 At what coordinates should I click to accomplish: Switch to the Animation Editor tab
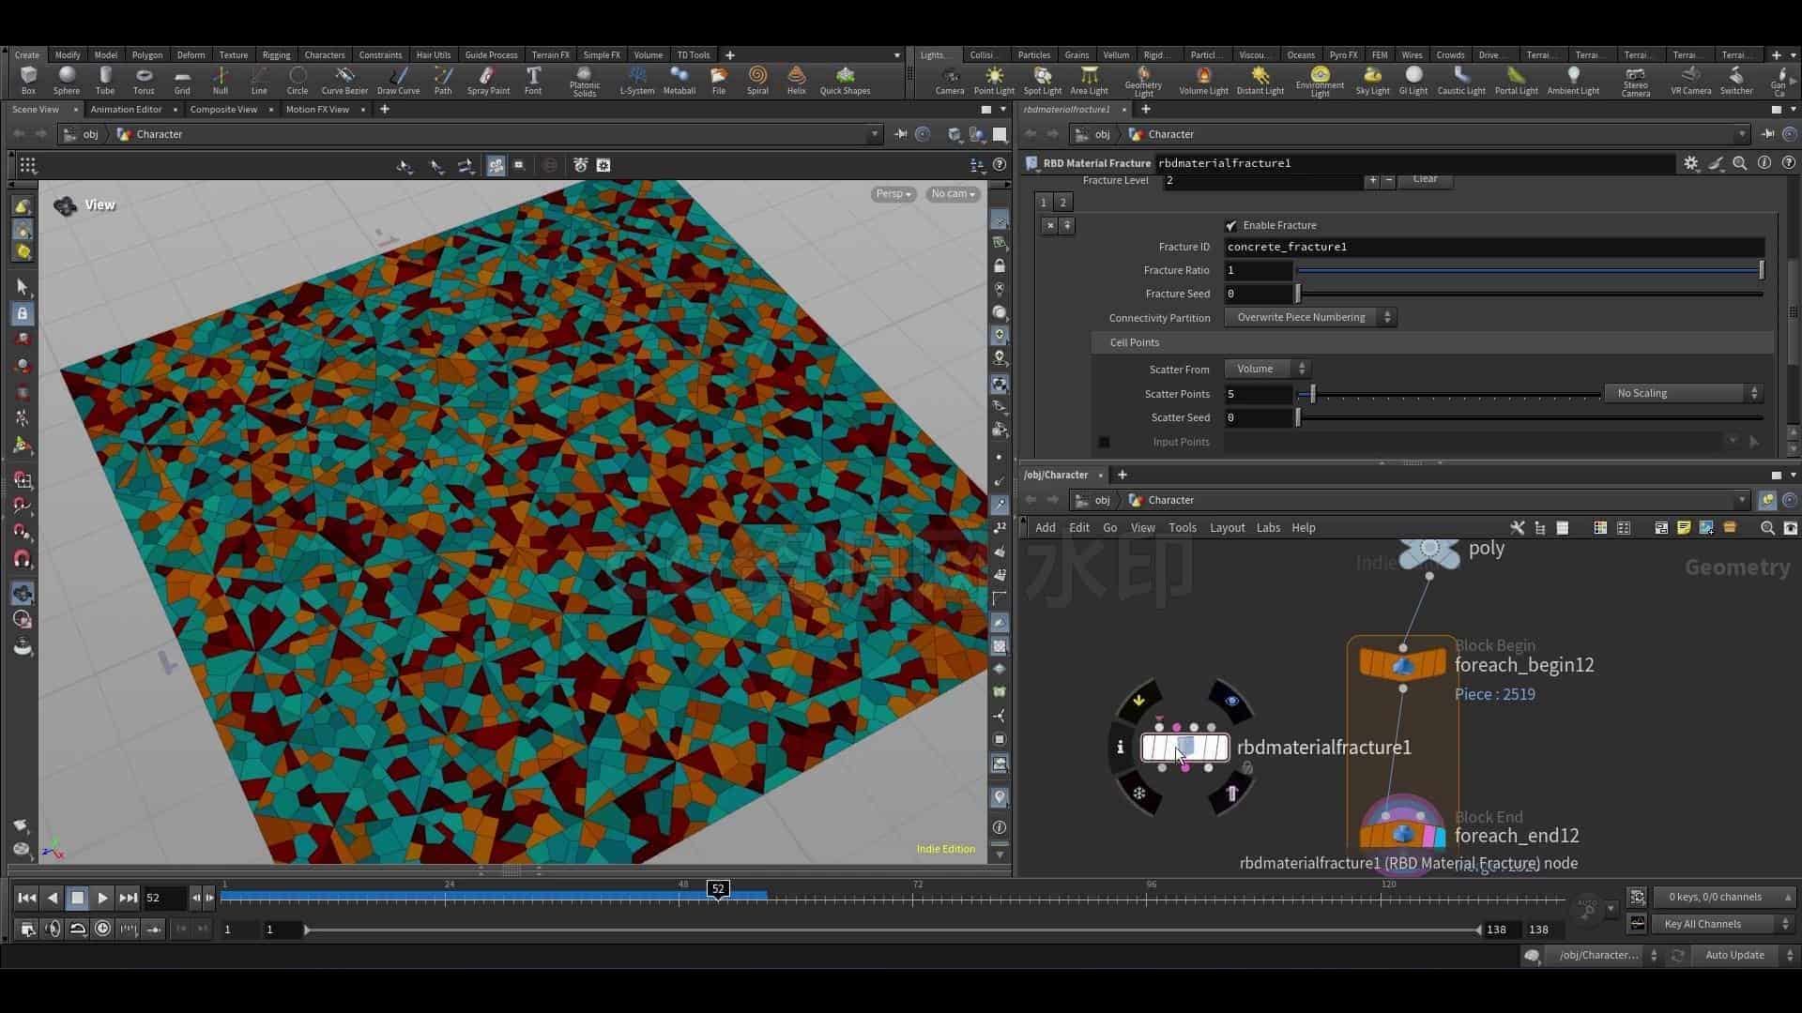tap(126, 110)
